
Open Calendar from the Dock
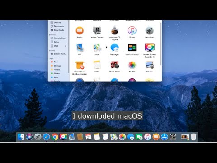tap(89, 137)
